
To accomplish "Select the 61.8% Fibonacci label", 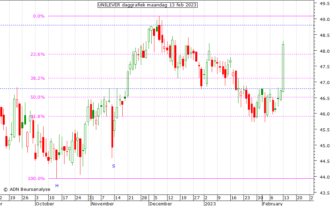I will click(37, 117).
